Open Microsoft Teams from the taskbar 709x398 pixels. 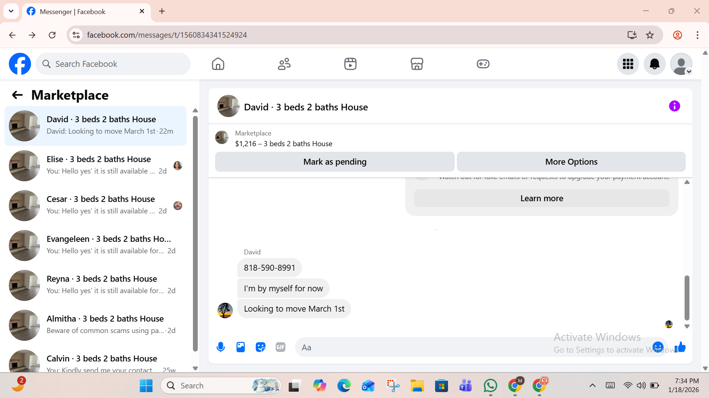point(466,386)
